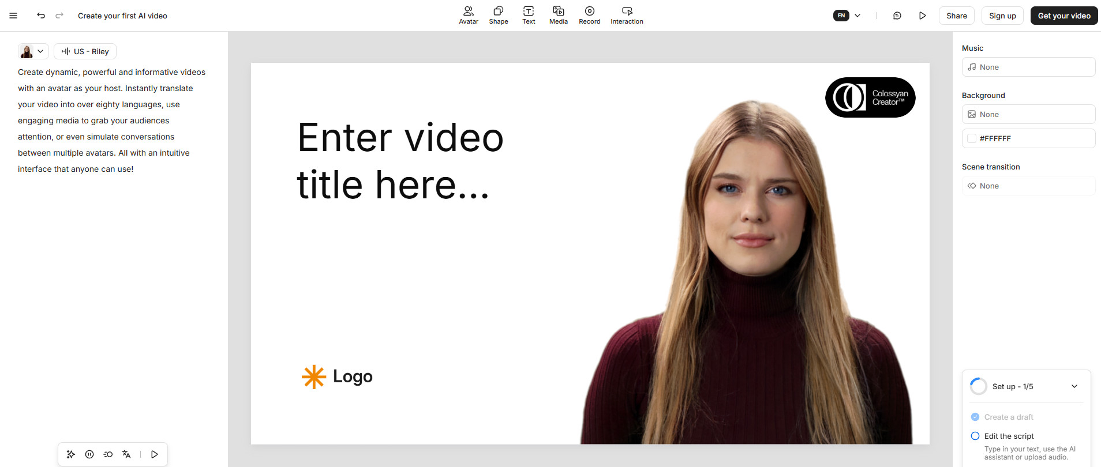
Task: Open the Interaction tool
Action: 627,15
